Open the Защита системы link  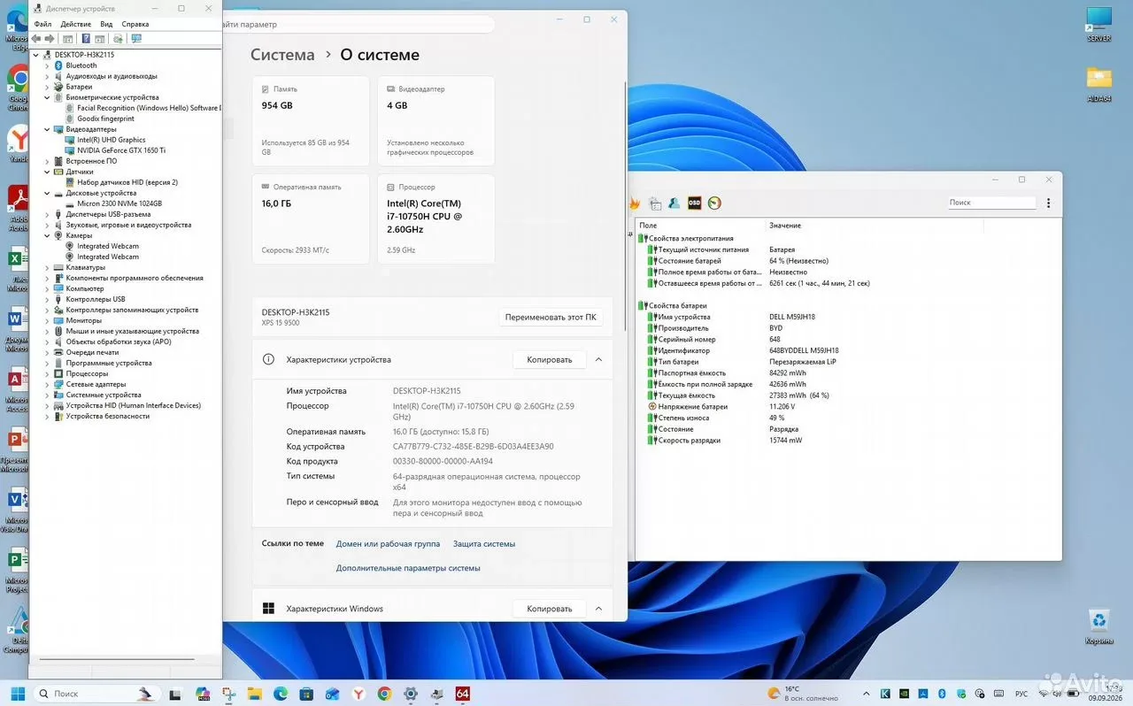[x=484, y=544]
